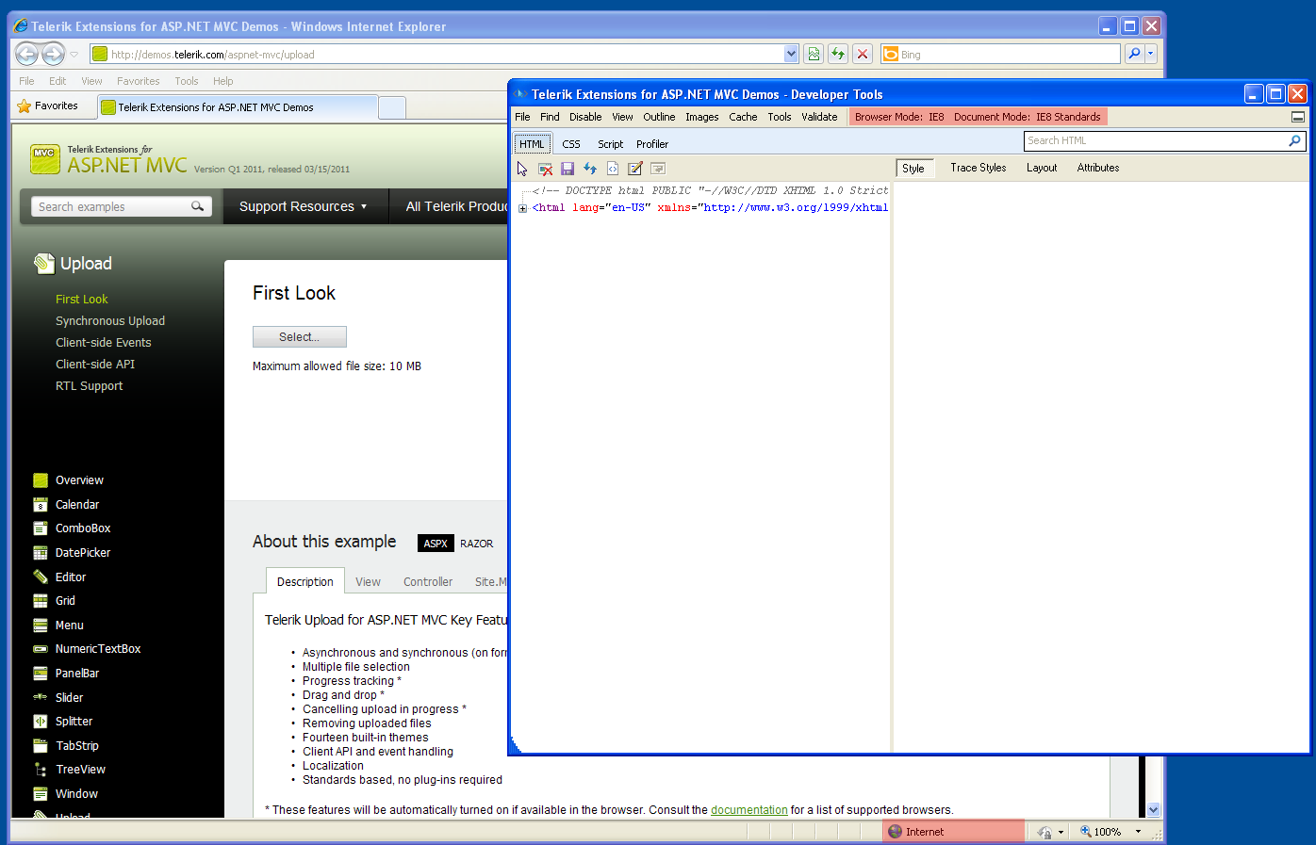Click the Select... upload button

pyautogui.click(x=300, y=336)
